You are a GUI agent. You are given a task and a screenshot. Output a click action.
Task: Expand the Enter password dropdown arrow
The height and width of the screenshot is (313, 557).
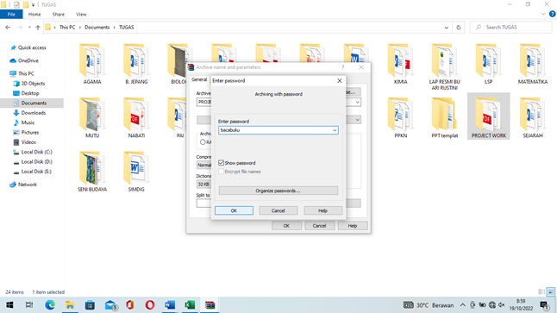click(x=335, y=130)
